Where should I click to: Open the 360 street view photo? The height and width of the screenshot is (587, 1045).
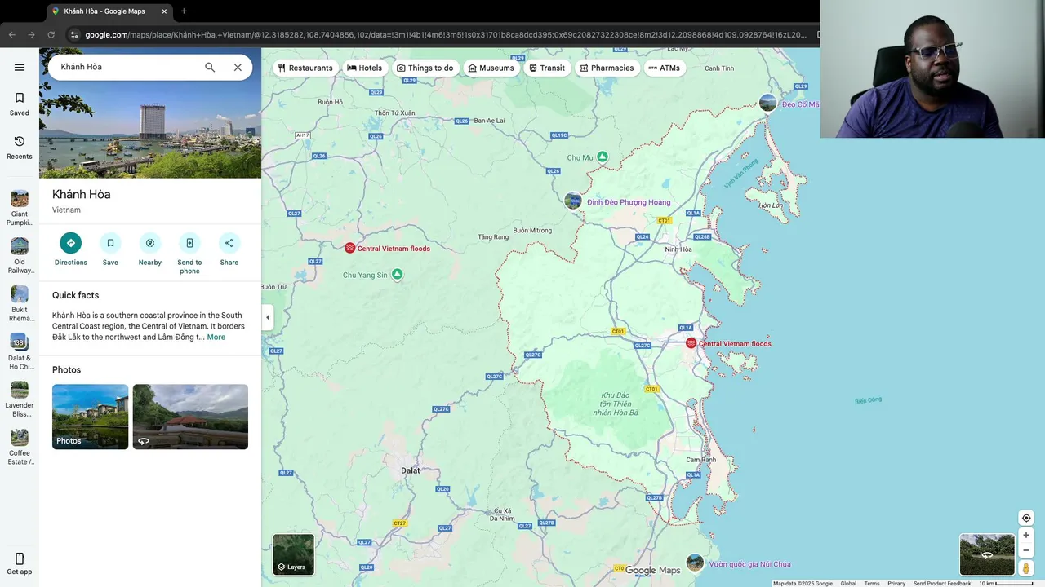point(190,417)
